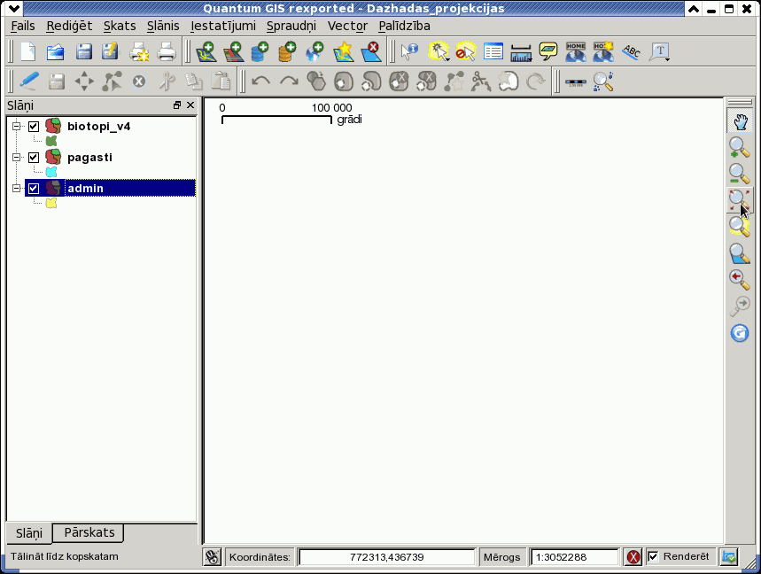
Task: Click the yellow symbol swatch under admin
Action: pyautogui.click(x=51, y=204)
